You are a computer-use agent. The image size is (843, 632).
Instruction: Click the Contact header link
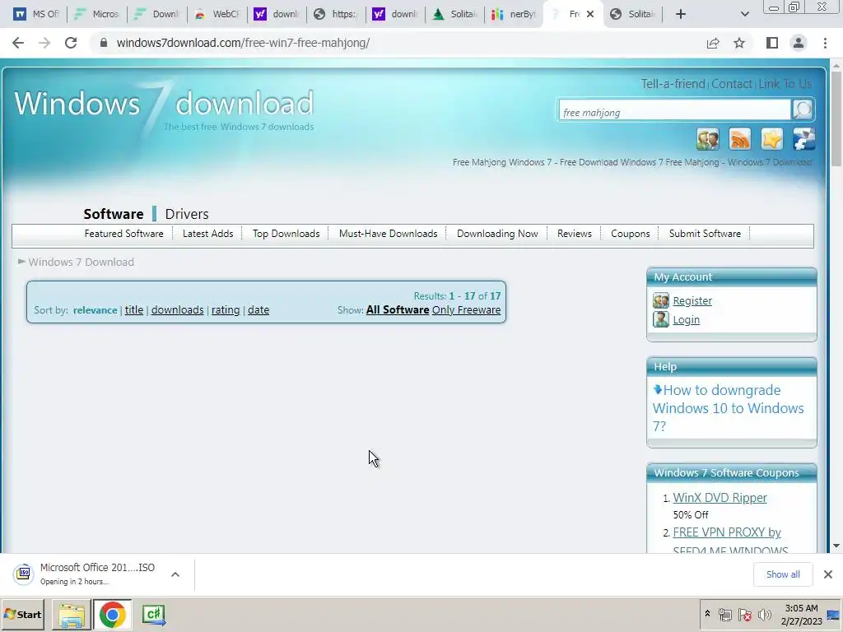click(x=732, y=84)
